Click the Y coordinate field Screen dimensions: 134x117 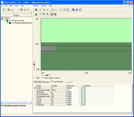[46, 78]
